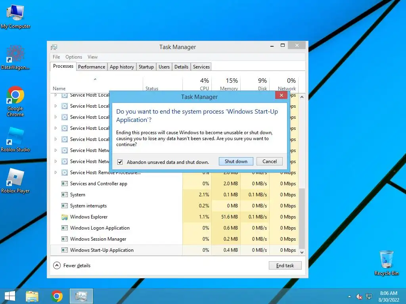Open the View menu
The image size is (406, 304).
[x=92, y=57]
